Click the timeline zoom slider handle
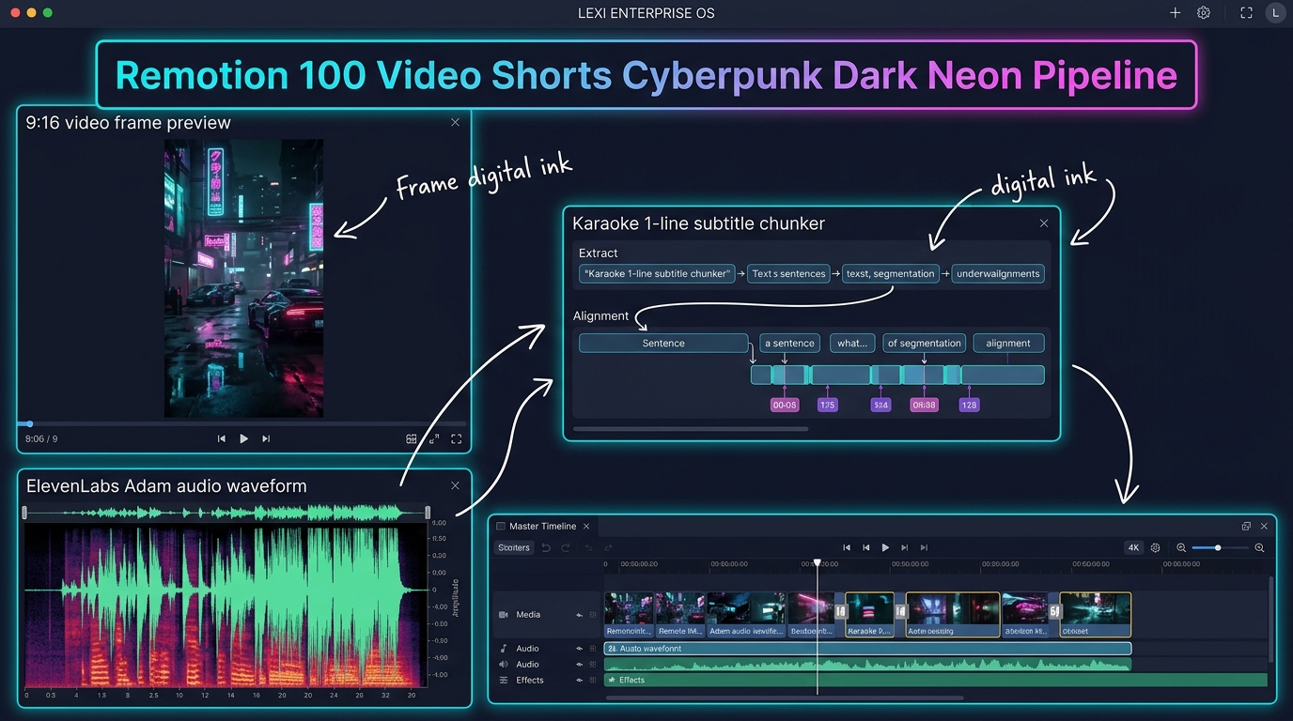1293x721 pixels. [x=1218, y=547]
